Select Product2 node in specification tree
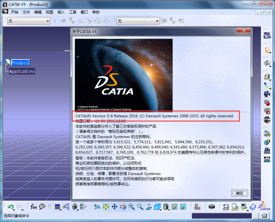The width and height of the screenshot is (275, 222). click(20, 63)
